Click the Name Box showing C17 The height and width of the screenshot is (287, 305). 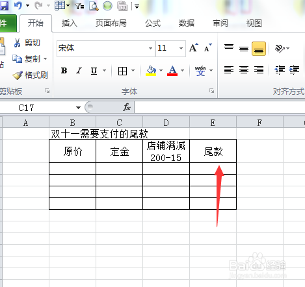pos(37,108)
